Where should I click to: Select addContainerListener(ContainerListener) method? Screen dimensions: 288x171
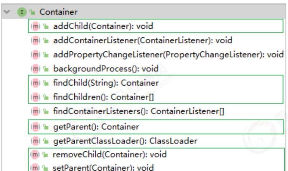[143, 40]
